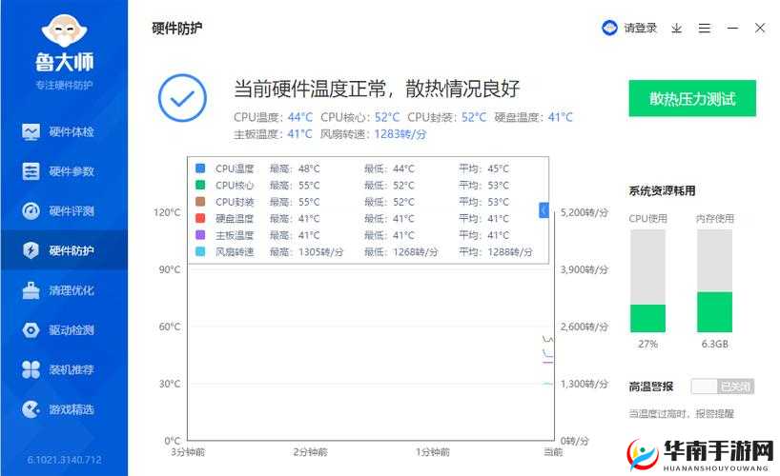
Task: Click the 6.3GB memory value
Action: 714,344
